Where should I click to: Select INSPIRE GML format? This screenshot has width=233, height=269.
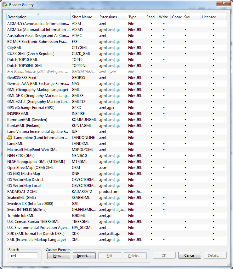tap(116, 114)
